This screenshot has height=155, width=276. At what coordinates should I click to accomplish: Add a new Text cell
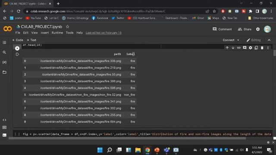pos(31,40)
